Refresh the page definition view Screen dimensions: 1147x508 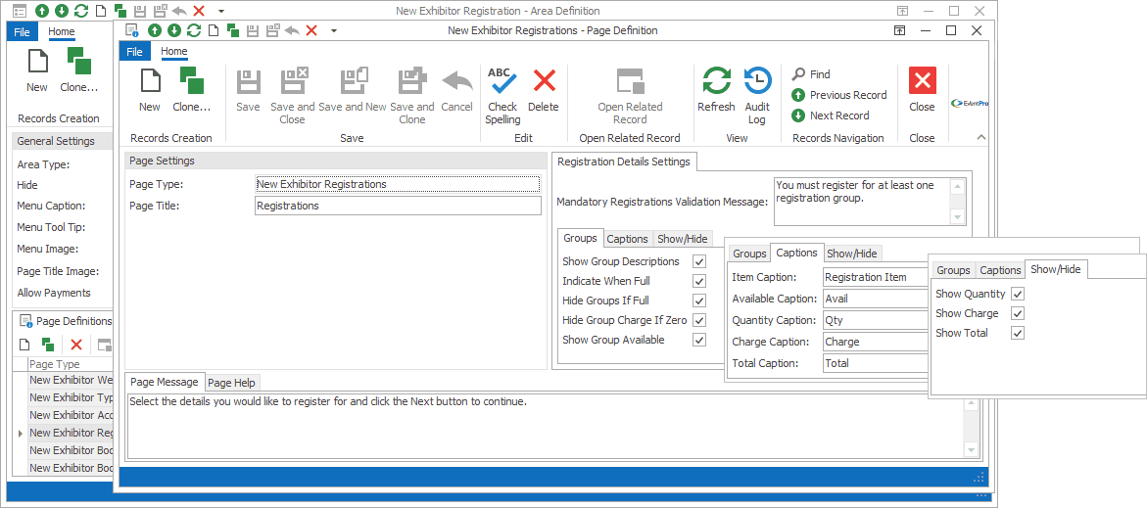click(x=716, y=91)
